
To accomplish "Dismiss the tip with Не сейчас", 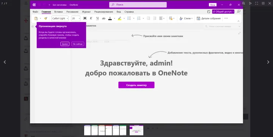I will (x=78, y=44).
